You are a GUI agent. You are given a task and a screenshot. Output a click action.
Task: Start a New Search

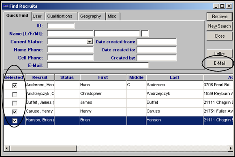point(220,26)
